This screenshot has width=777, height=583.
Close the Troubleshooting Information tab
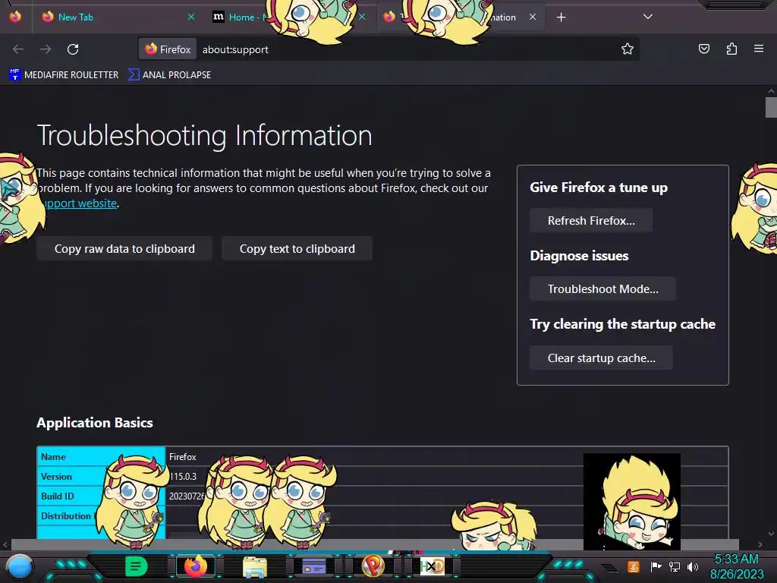coord(533,17)
